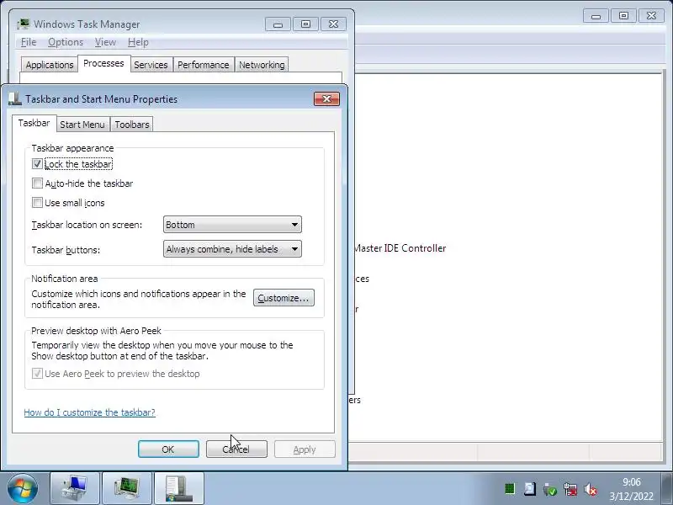Open Task Manager File menu
Screen dimensions: 673x505
click(29, 42)
